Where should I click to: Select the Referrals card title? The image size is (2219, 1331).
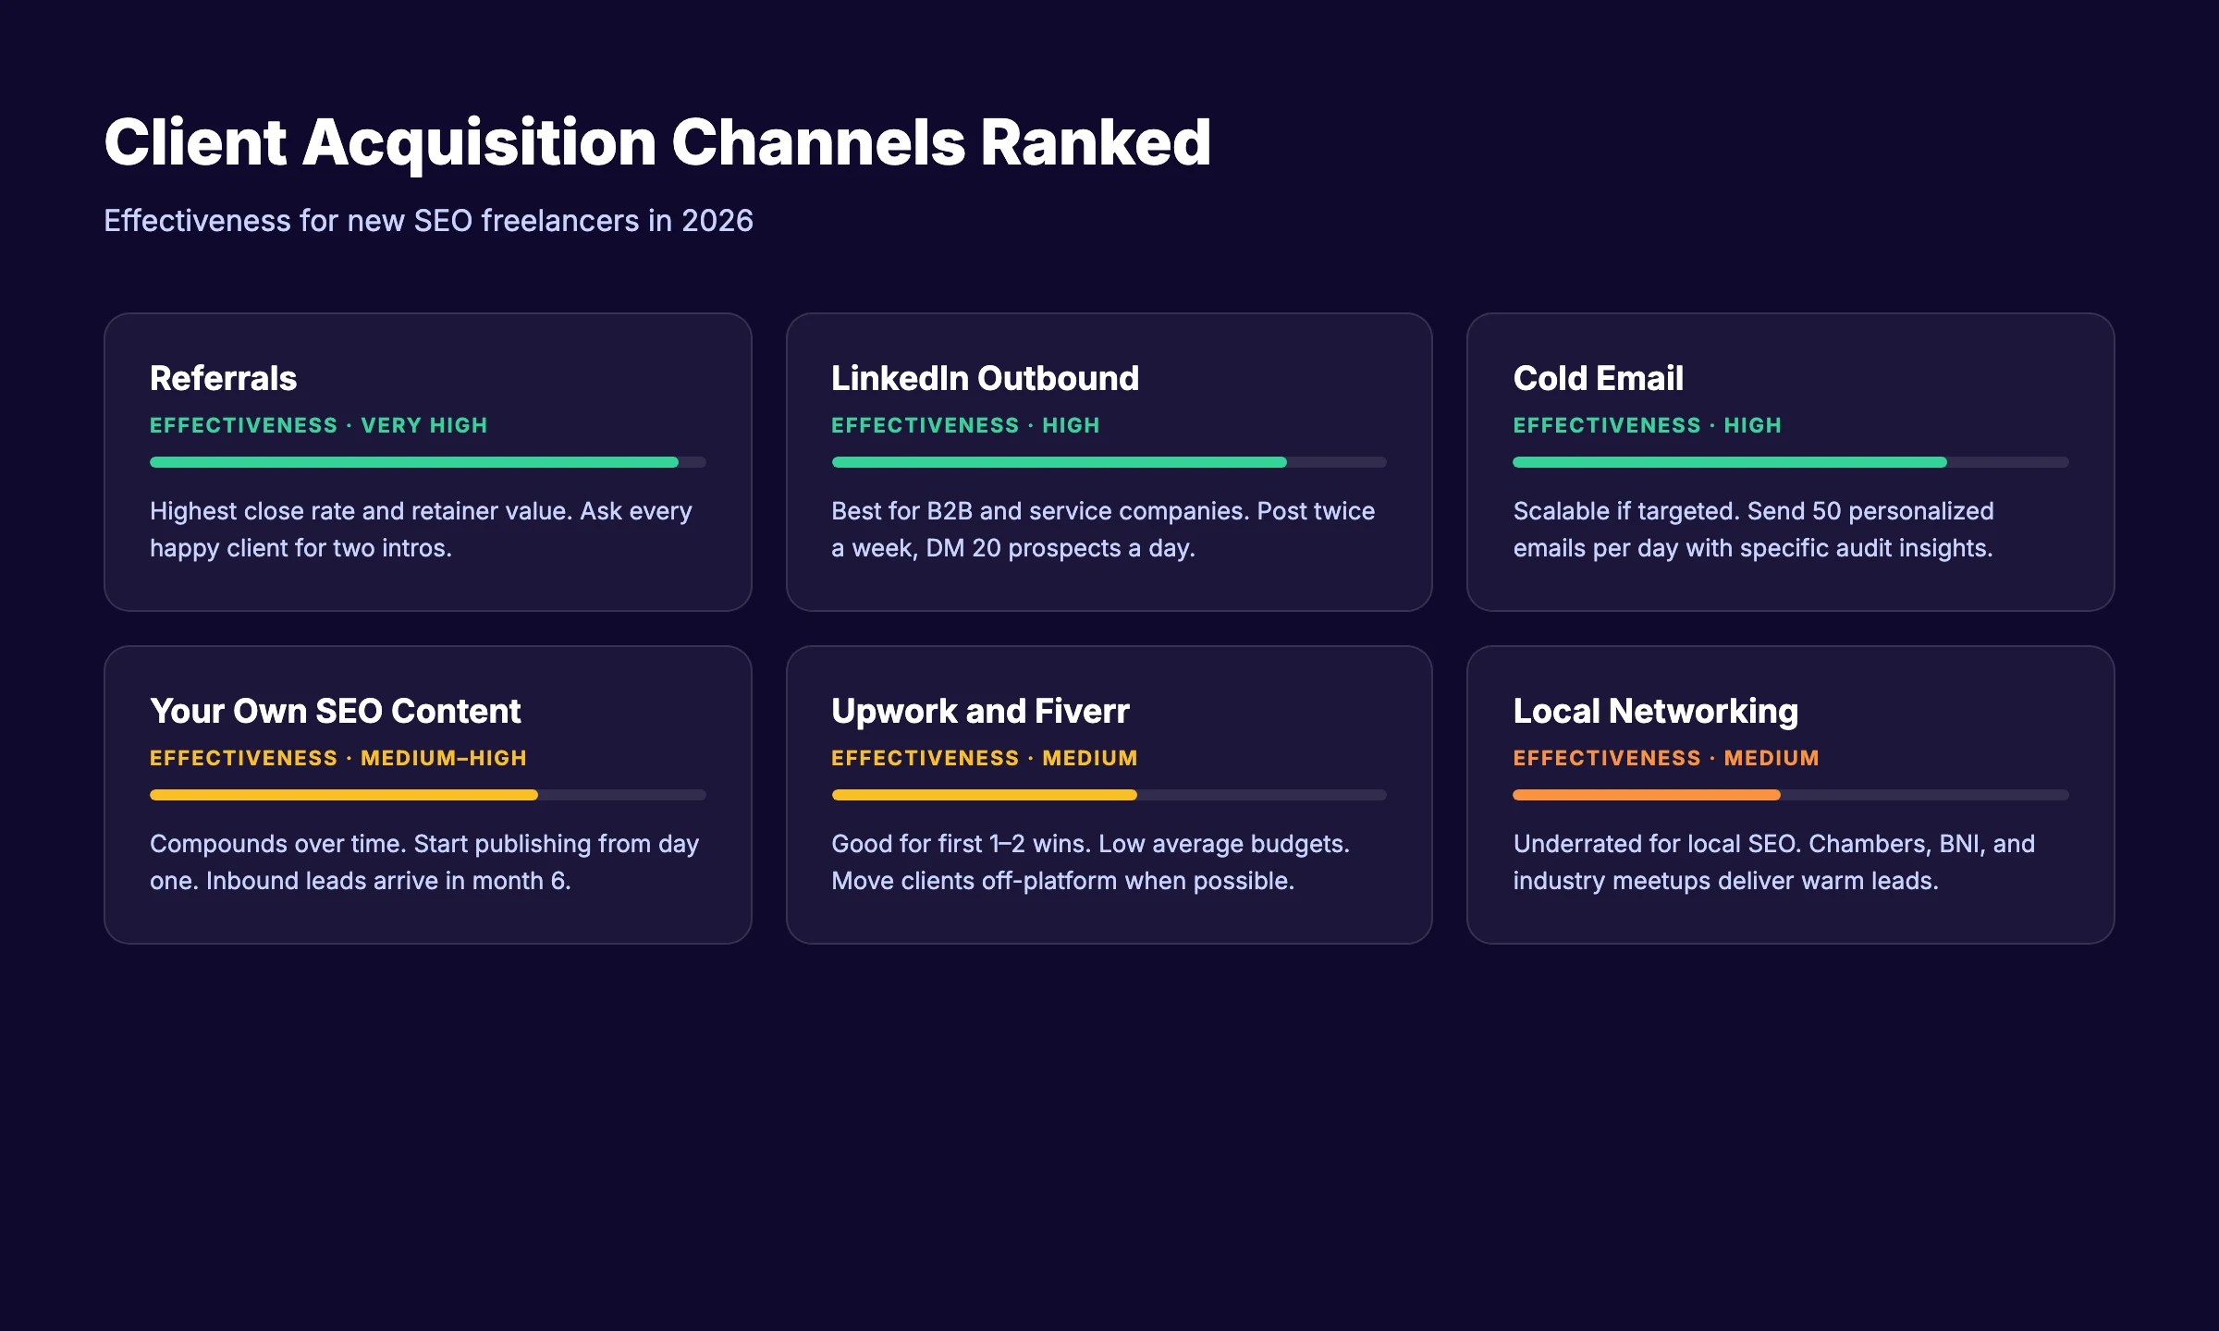tap(222, 378)
